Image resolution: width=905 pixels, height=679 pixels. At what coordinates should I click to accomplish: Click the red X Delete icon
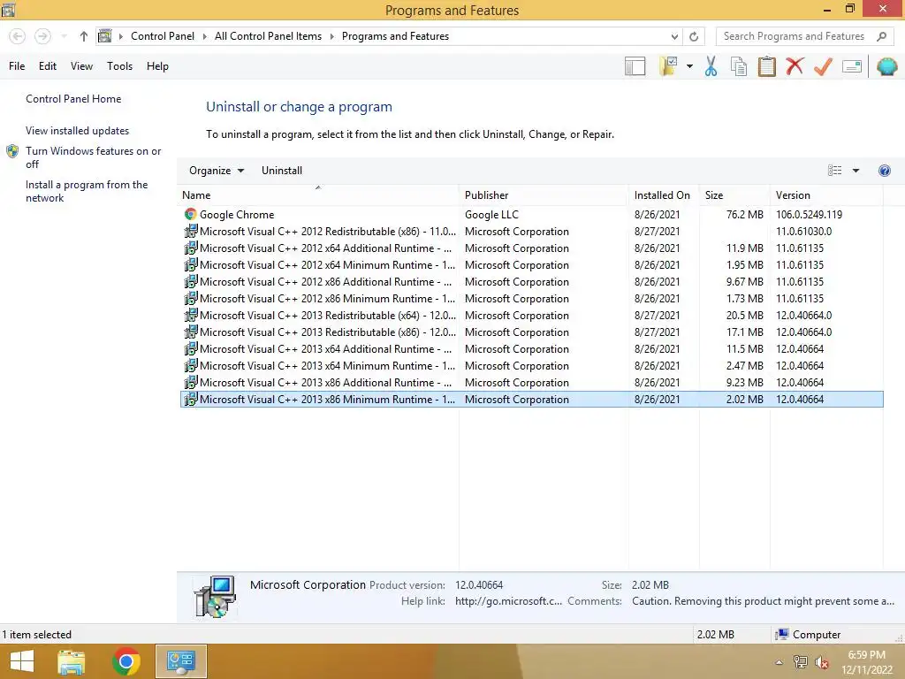pos(795,65)
